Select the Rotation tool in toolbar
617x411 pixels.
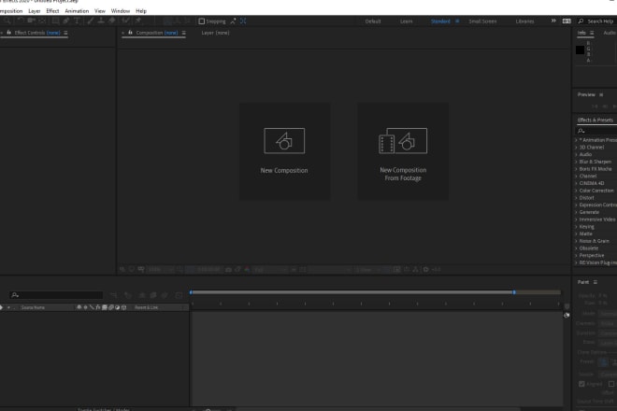(x=21, y=21)
